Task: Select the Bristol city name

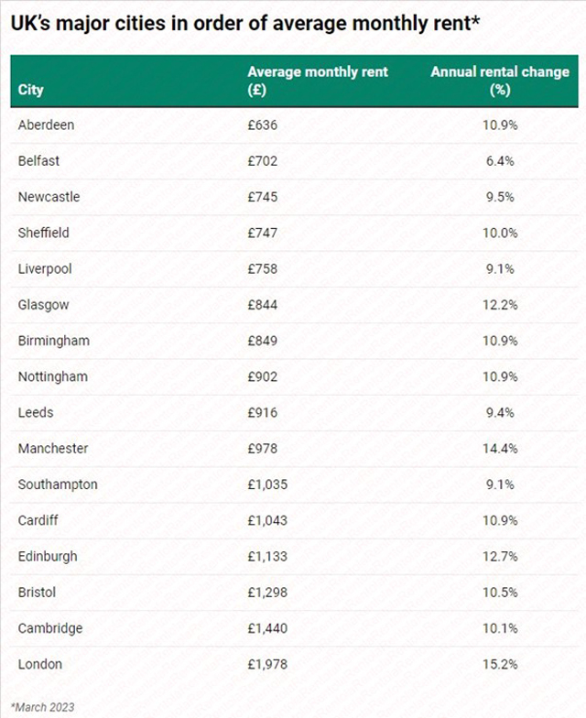Action: [x=37, y=593]
